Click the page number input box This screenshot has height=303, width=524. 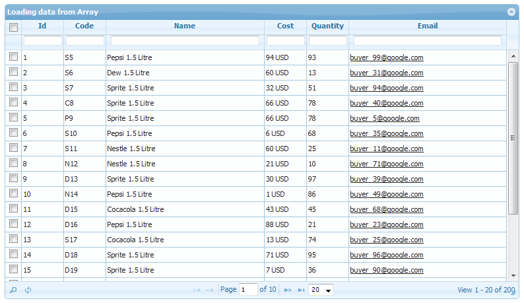click(x=248, y=290)
